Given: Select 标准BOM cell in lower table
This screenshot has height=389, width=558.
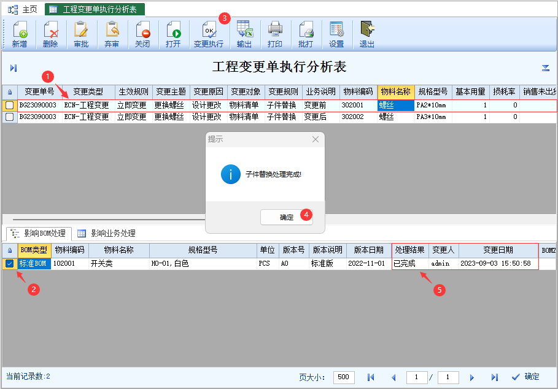Looking at the screenshot, I should click(x=34, y=263).
